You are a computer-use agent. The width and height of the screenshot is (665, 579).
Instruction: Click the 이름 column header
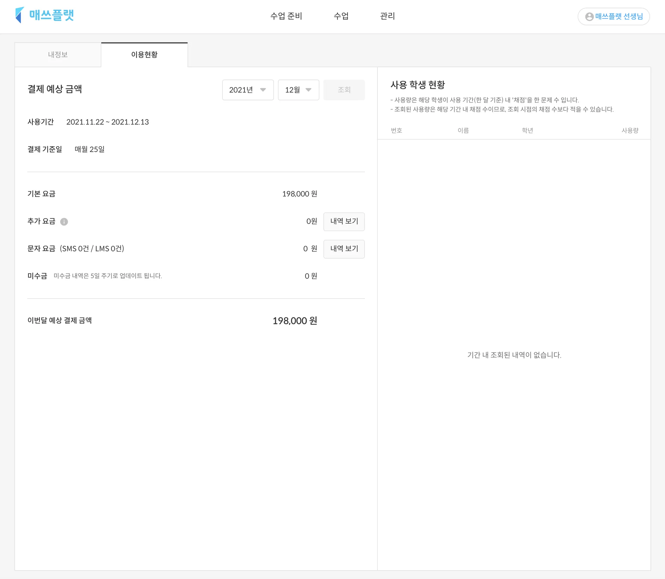463,130
